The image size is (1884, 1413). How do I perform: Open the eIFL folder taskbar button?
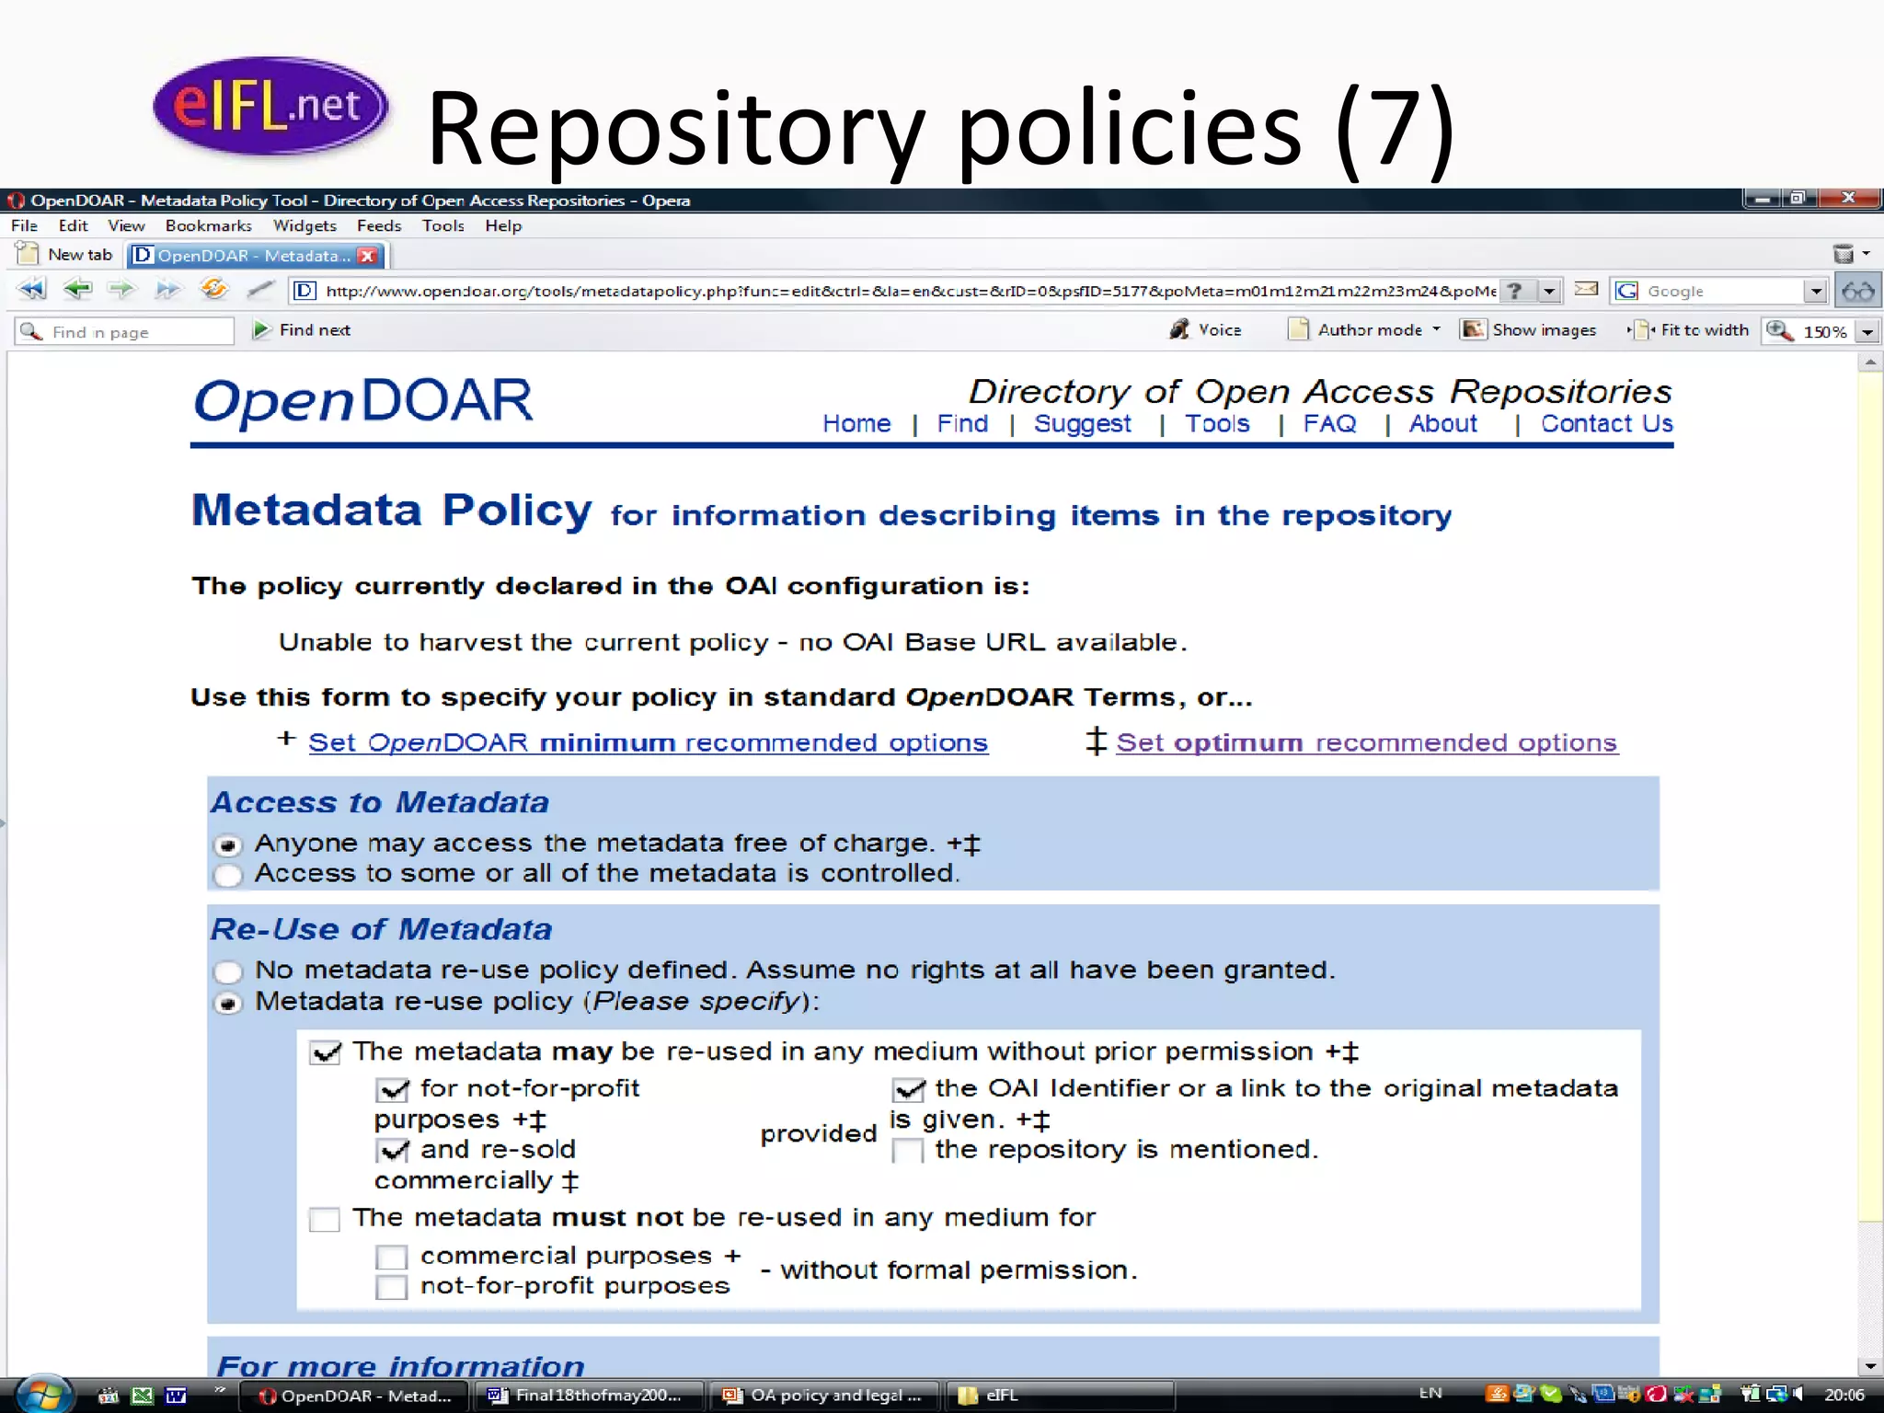tap(1060, 1396)
